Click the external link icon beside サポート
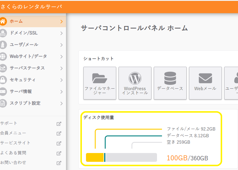This screenshot has width=238, height=170. 59,124
